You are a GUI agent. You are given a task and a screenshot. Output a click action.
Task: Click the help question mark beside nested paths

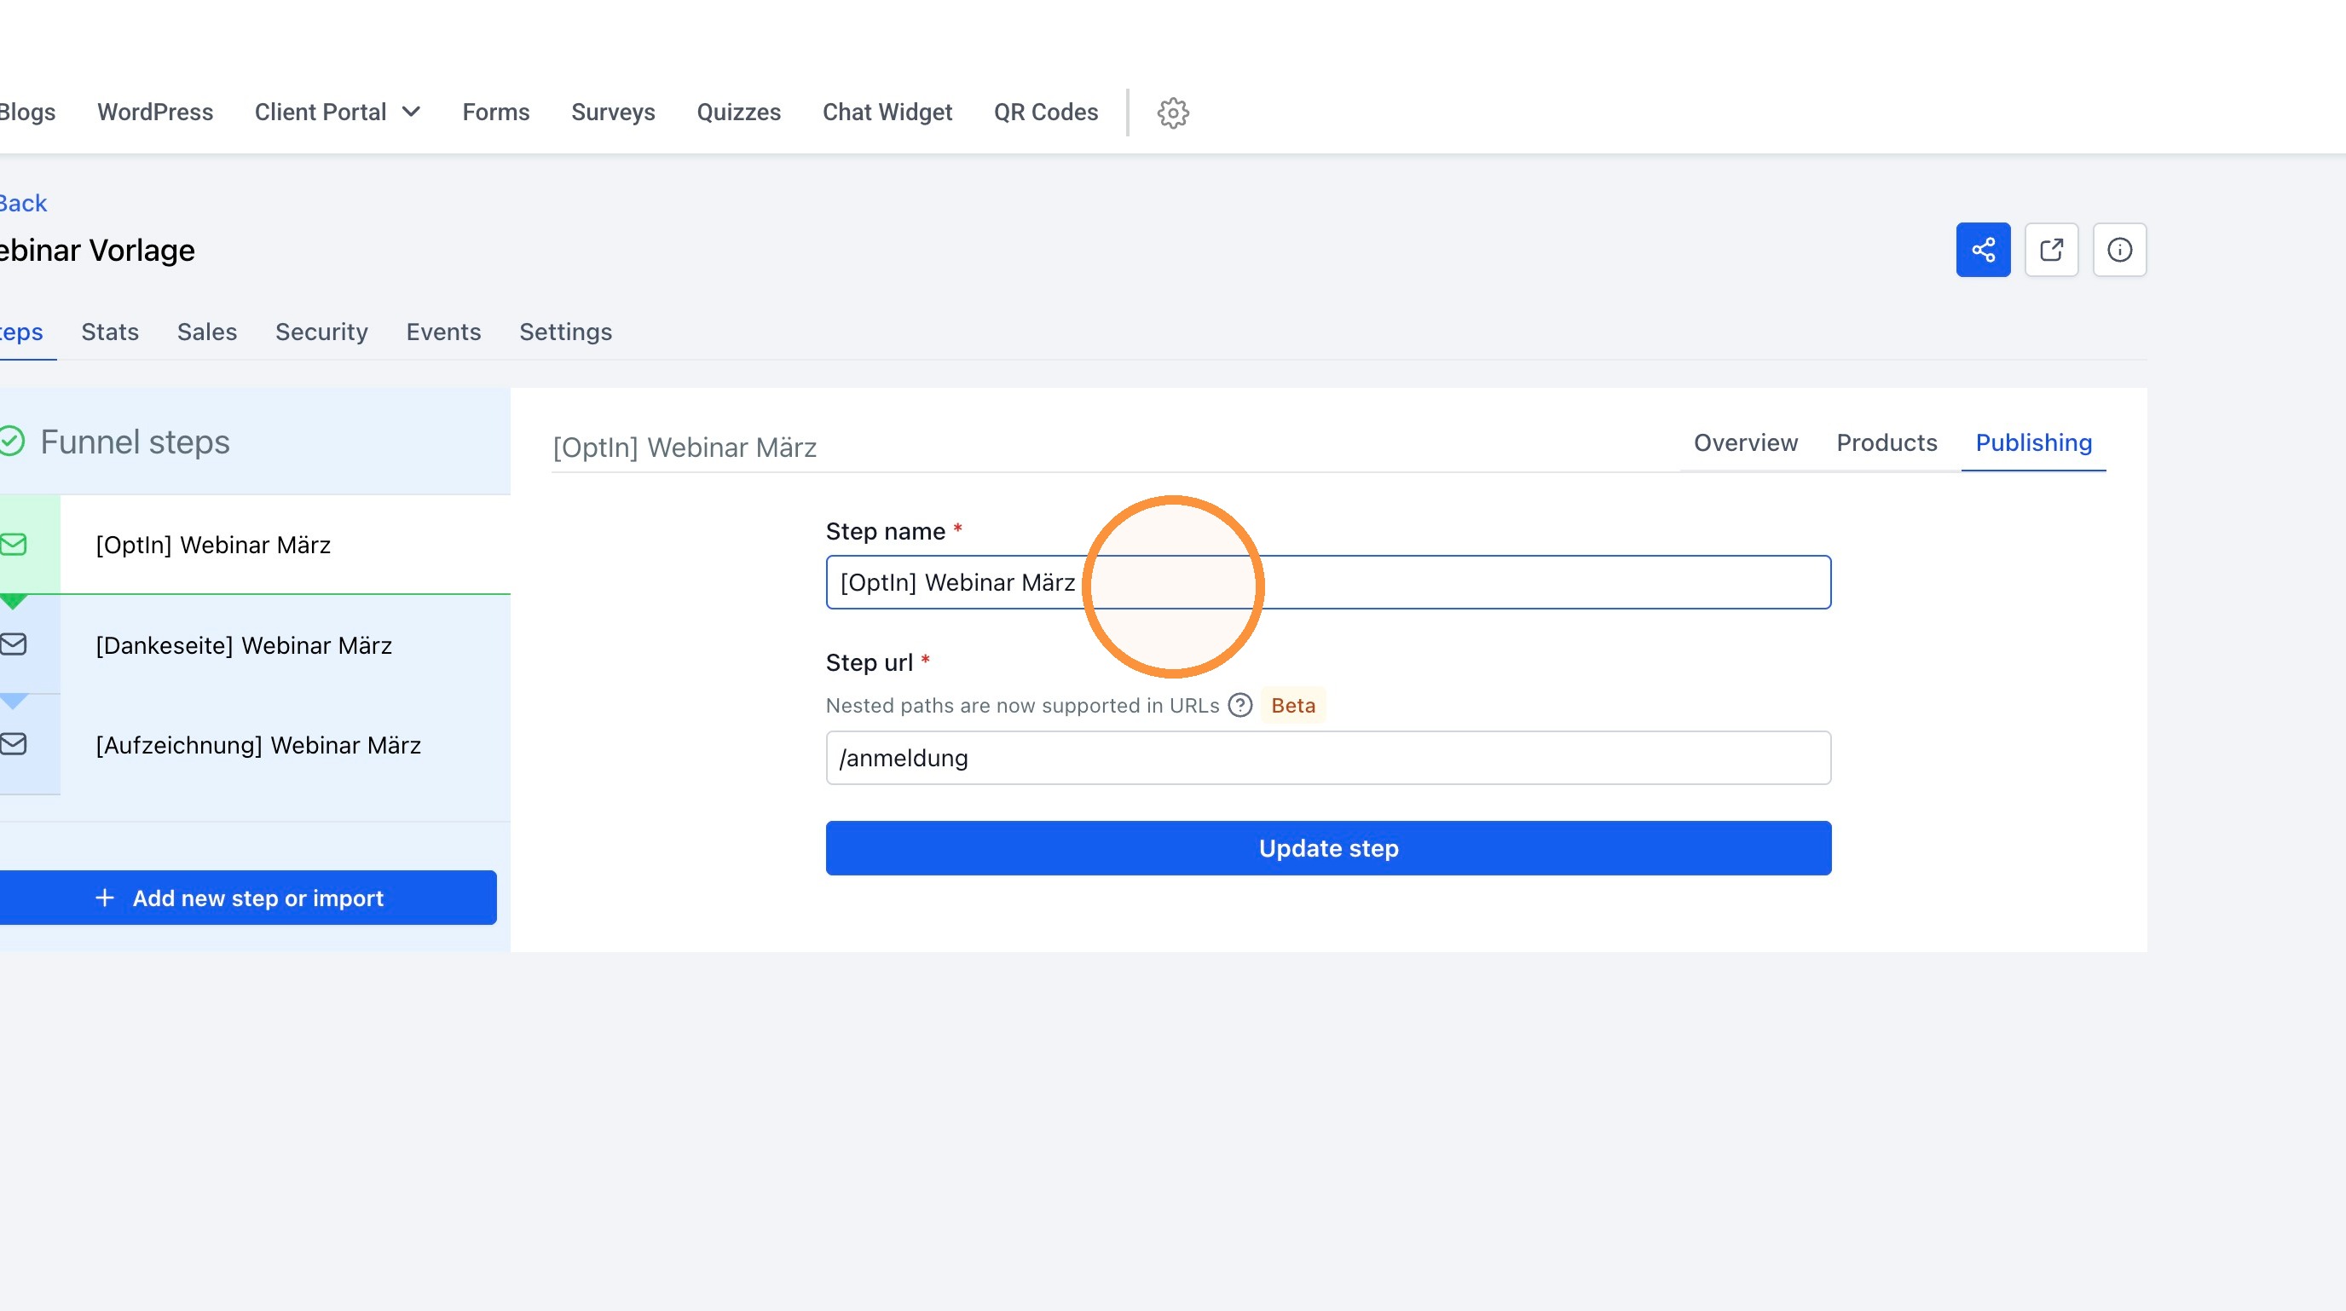[x=1239, y=706]
